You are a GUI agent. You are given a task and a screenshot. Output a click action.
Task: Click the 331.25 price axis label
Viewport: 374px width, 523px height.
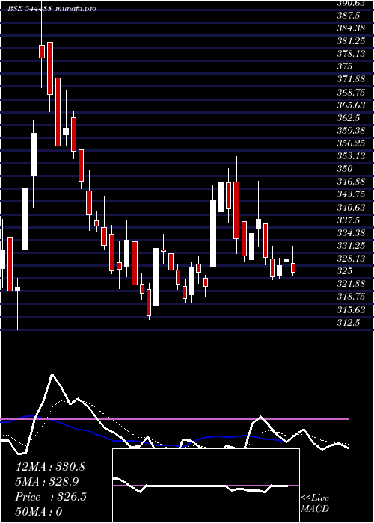(x=352, y=246)
